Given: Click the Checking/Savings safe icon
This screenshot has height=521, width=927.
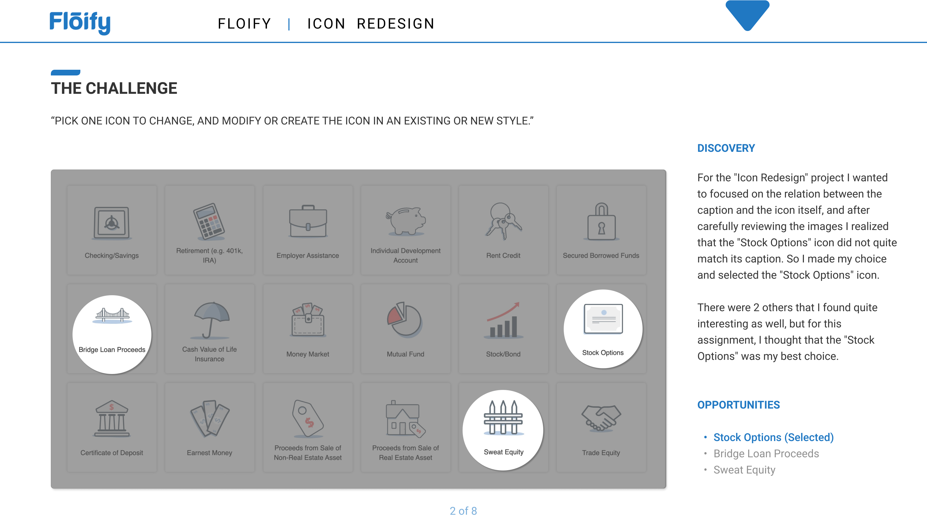Looking at the screenshot, I should [112, 222].
